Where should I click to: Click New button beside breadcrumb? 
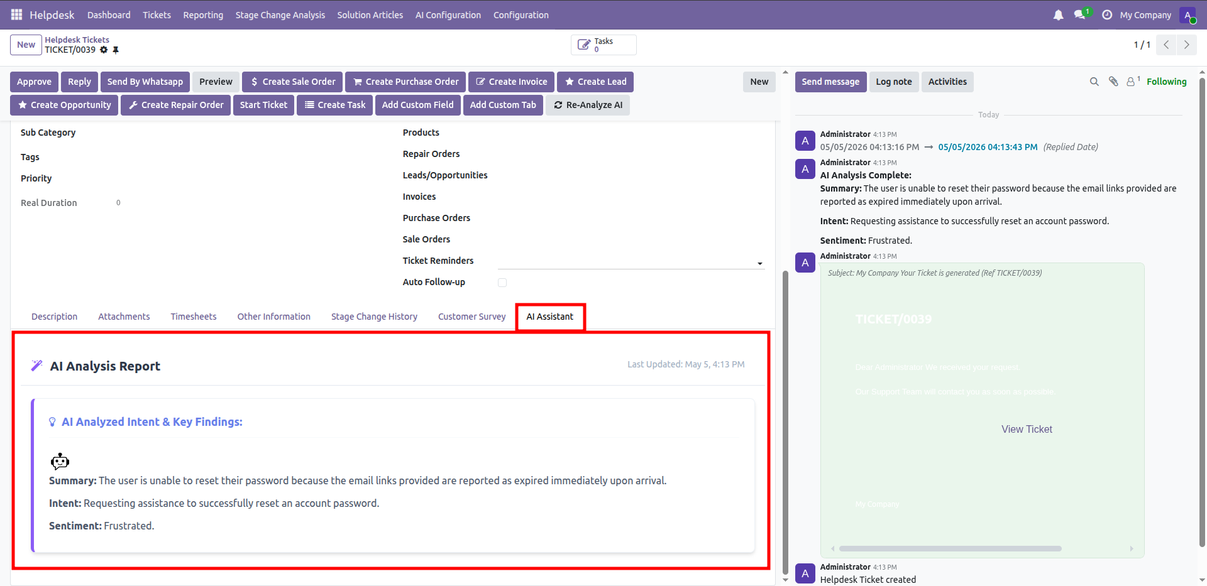click(x=26, y=45)
